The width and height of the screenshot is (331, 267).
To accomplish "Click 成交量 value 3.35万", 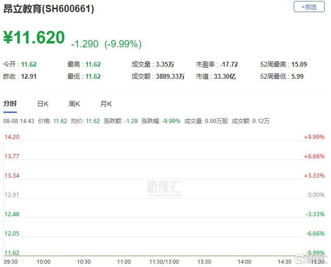I will (165, 64).
